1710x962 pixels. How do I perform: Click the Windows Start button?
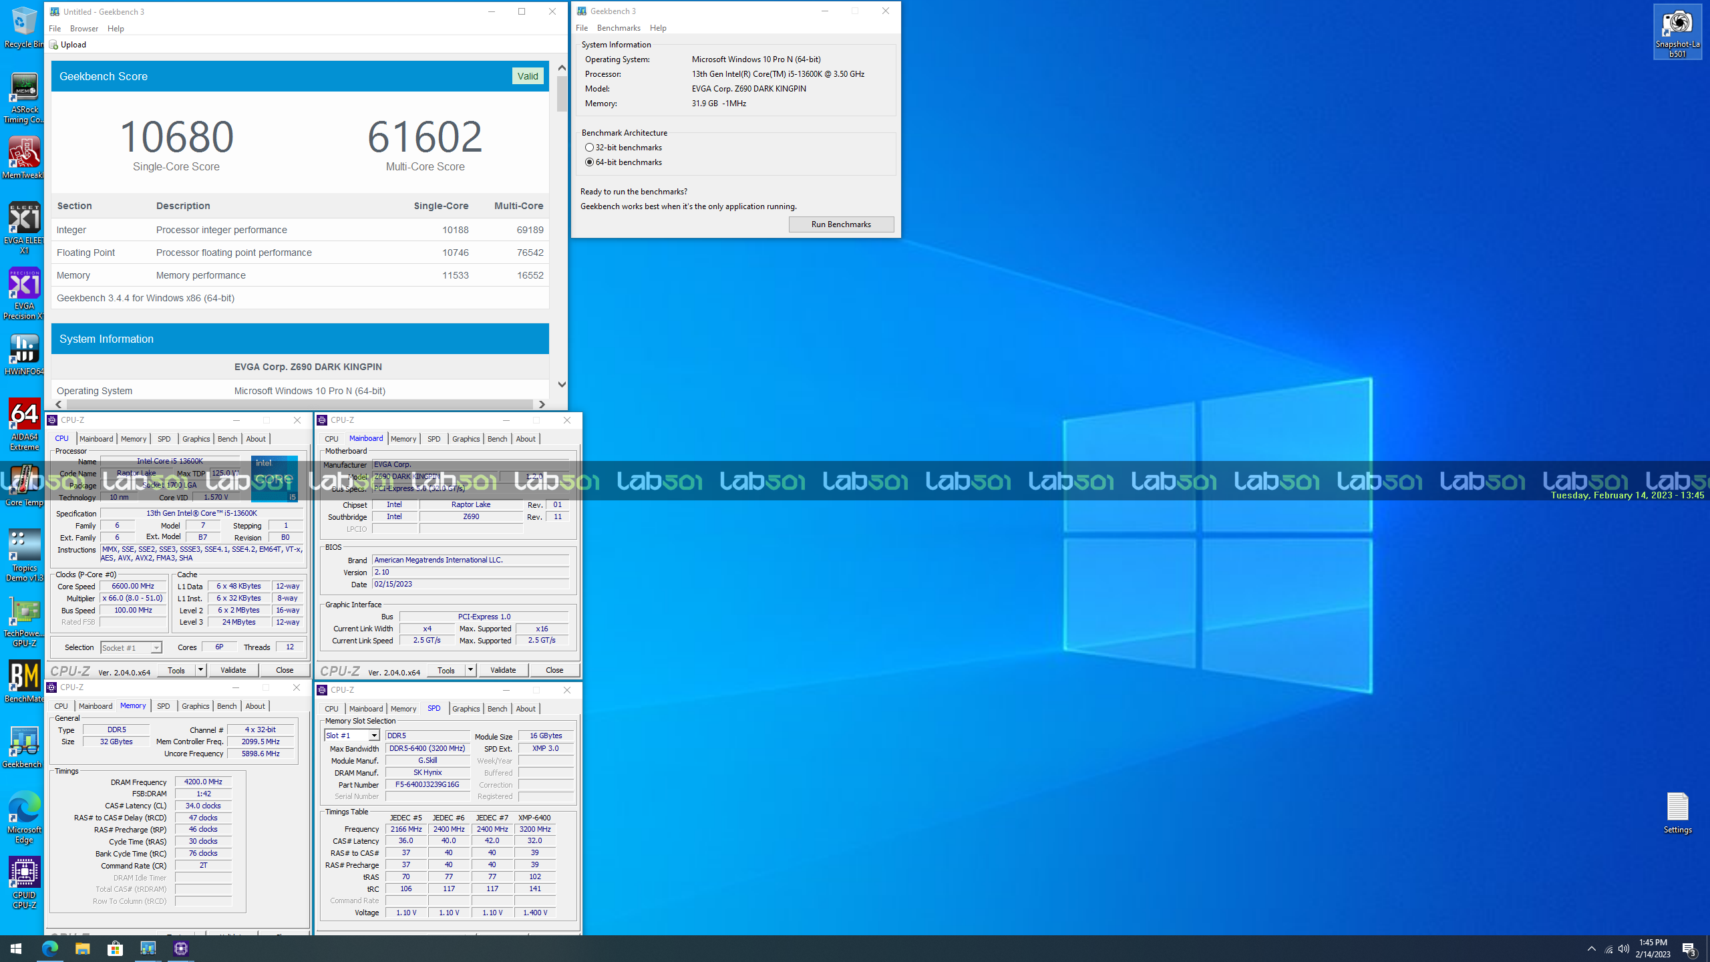(x=16, y=949)
